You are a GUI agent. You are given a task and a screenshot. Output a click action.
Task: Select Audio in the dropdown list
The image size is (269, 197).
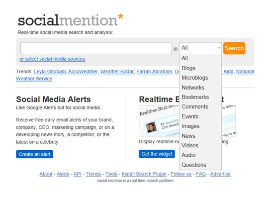[x=200, y=155]
